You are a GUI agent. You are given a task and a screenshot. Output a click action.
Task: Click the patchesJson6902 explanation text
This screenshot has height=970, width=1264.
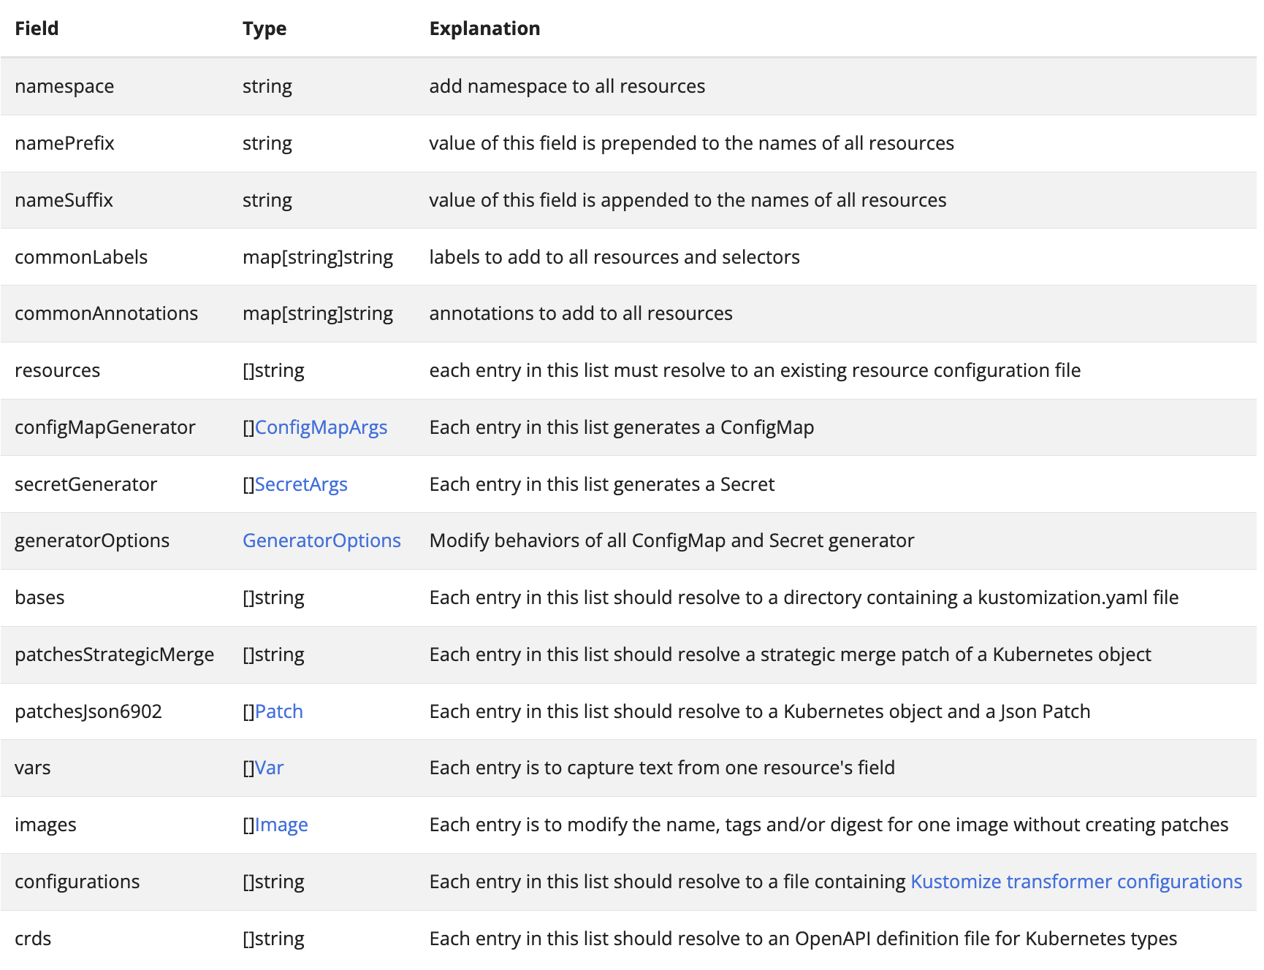760,711
